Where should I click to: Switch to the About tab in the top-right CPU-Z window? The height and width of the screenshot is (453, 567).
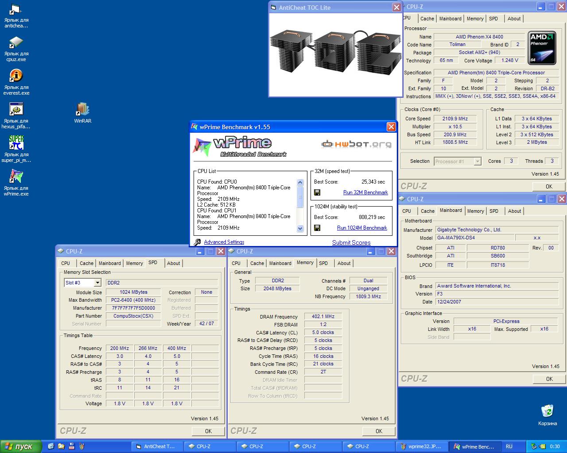tap(514, 19)
